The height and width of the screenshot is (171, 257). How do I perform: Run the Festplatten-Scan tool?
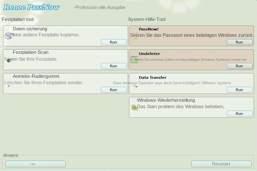click(114, 66)
